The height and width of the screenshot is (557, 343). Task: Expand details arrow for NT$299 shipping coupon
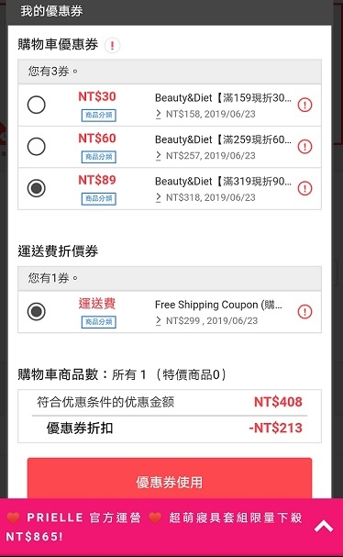tap(159, 321)
